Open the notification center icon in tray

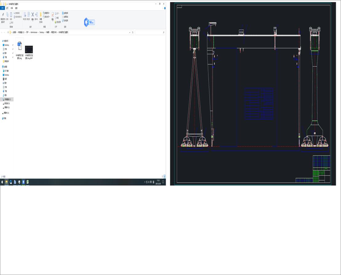(163, 182)
